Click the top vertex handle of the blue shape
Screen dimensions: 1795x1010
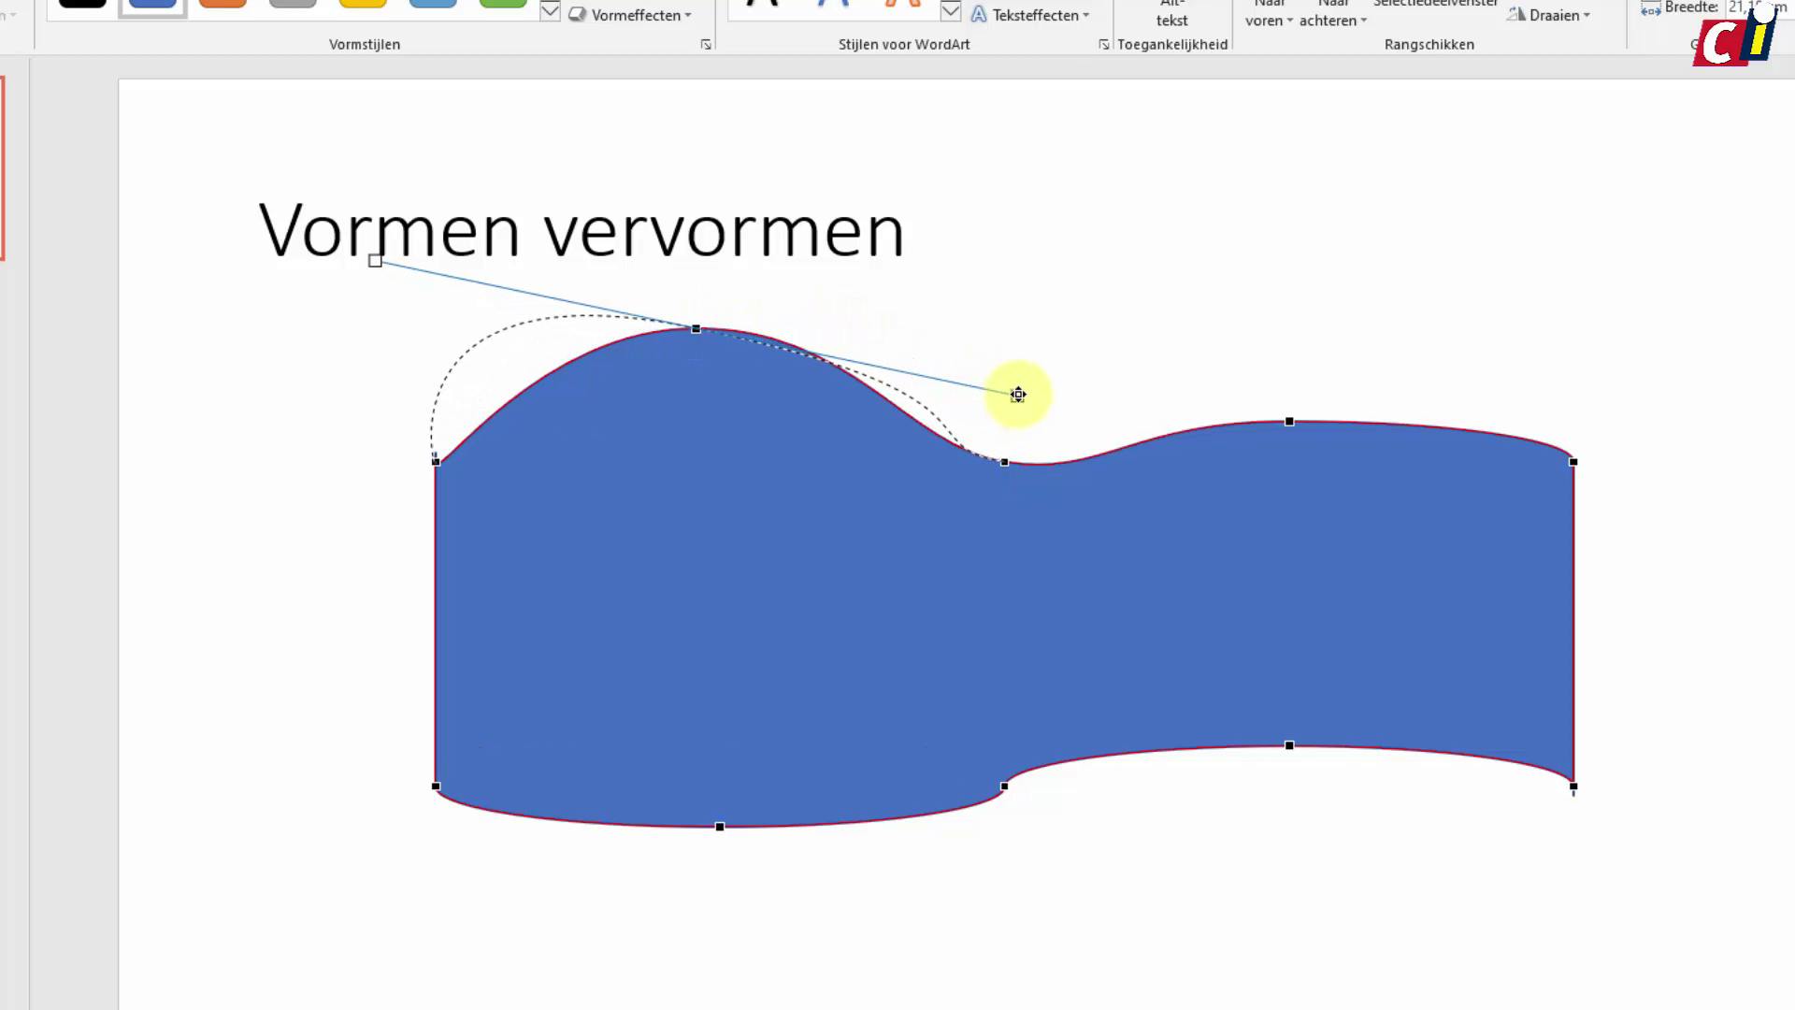click(x=696, y=329)
